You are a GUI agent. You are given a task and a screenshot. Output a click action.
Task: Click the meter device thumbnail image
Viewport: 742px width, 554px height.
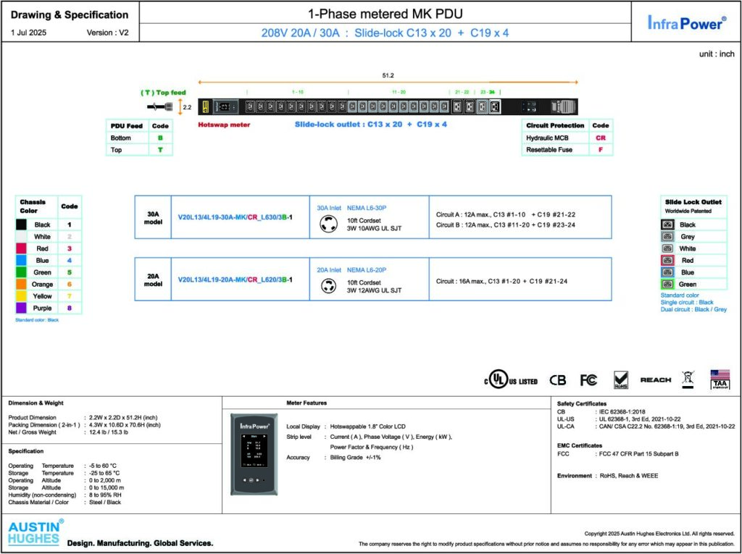point(254,454)
